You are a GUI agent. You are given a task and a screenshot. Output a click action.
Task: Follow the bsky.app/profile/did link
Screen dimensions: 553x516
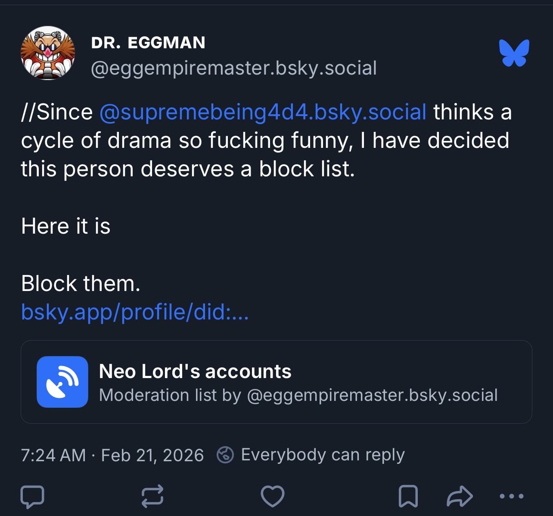tap(135, 312)
